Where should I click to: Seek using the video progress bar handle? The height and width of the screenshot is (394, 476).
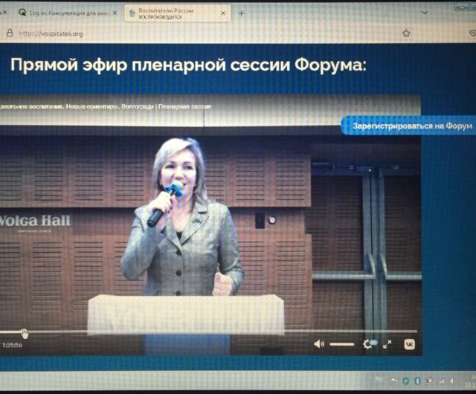[x=25, y=333]
